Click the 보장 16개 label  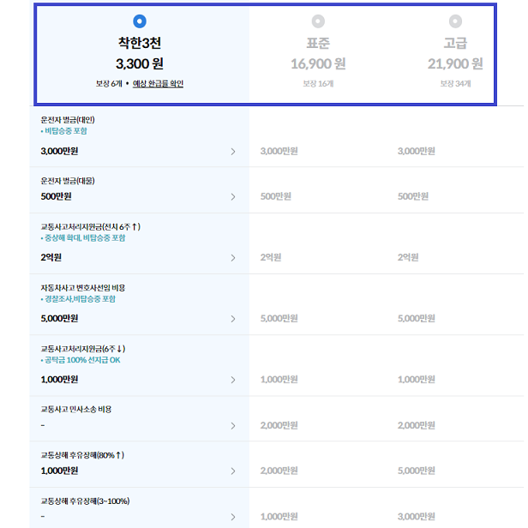point(318,83)
